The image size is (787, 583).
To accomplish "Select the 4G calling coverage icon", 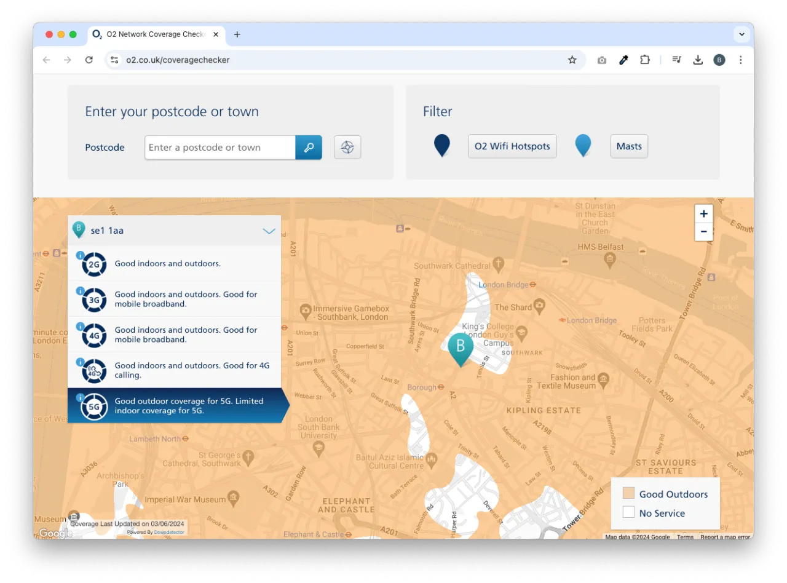I will coord(94,371).
